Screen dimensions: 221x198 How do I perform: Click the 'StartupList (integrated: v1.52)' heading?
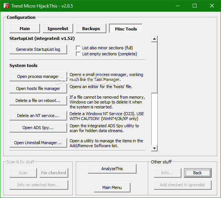[42, 38]
